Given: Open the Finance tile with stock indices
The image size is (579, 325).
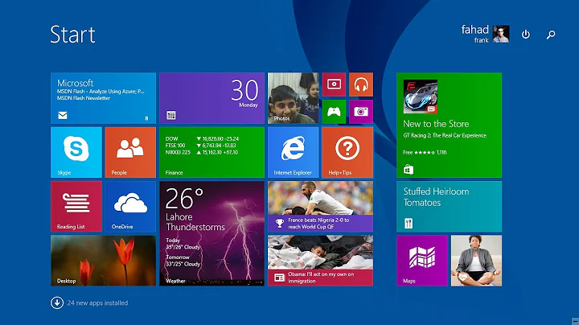Looking at the screenshot, I should [x=211, y=152].
